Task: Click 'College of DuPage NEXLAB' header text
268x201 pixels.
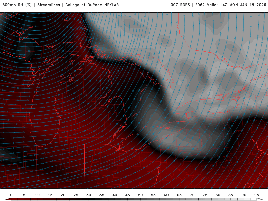Action: coord(92,5)
